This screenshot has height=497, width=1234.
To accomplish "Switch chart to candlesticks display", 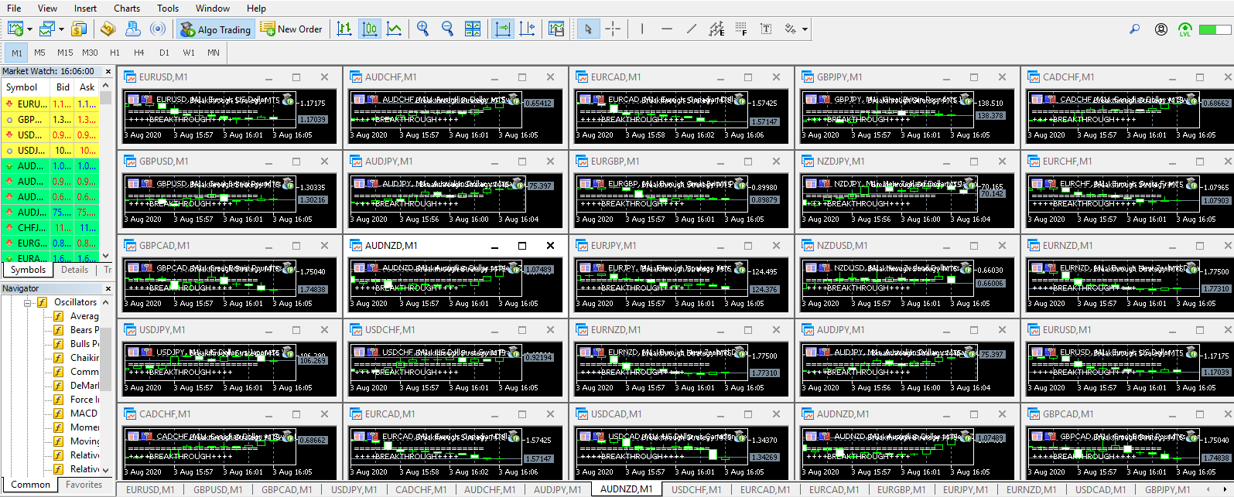I will (370, 29).
